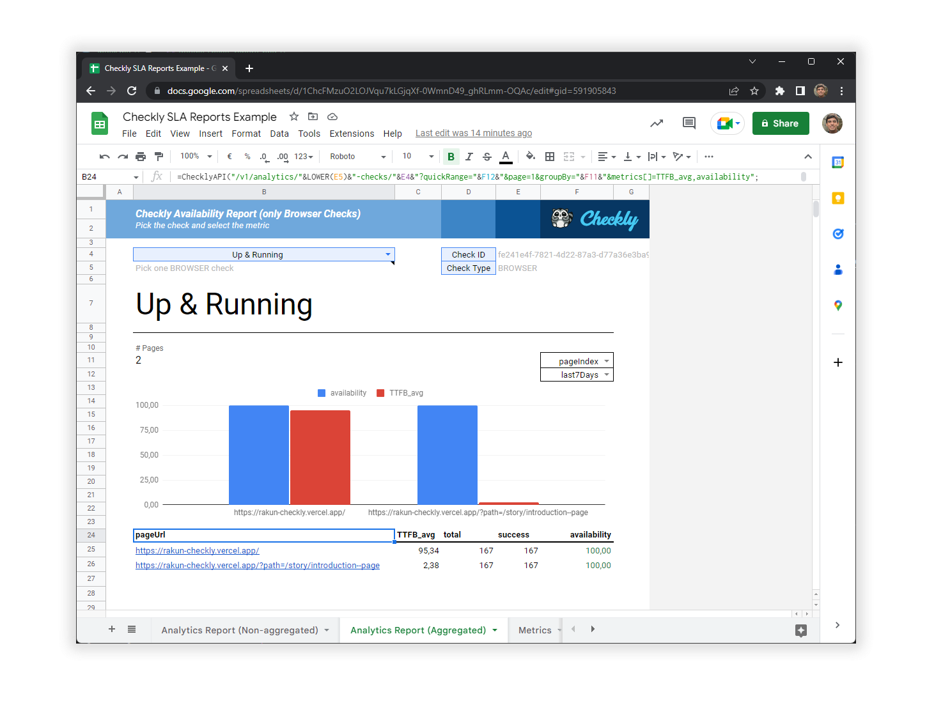The image size is (927, 703).
Task: Click the Undo icon
Action: pyautogui.click(x=104, y=156)
